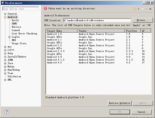The height and width of the screenshot is (118, 155).
Task: Select the Usage Stats item
Action: [19, 44]
